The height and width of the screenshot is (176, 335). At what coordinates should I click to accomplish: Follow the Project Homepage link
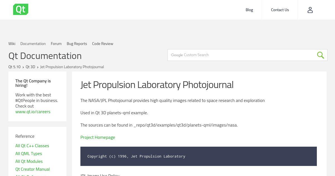pos(98,137)
